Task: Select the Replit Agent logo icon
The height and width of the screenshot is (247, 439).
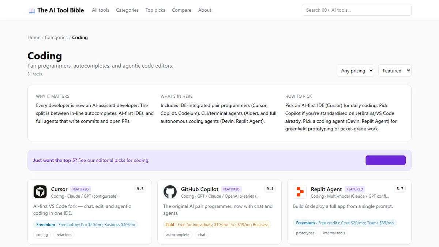Action: tap(300, 192)
